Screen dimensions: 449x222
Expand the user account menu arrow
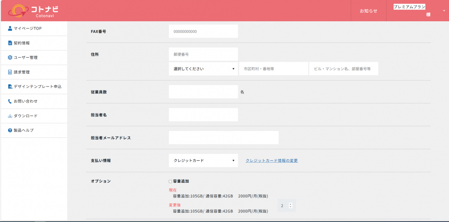point(444,10)
